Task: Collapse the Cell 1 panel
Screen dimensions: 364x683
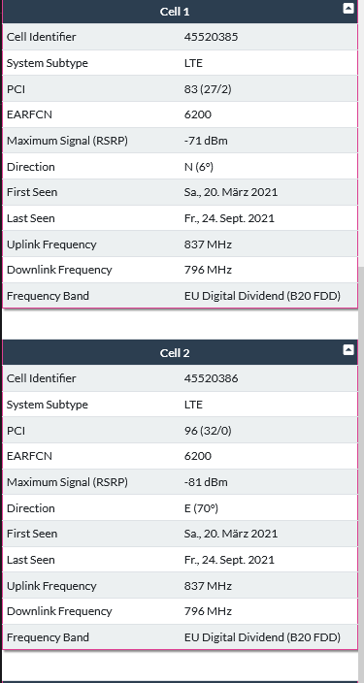Action: (348, 9)
